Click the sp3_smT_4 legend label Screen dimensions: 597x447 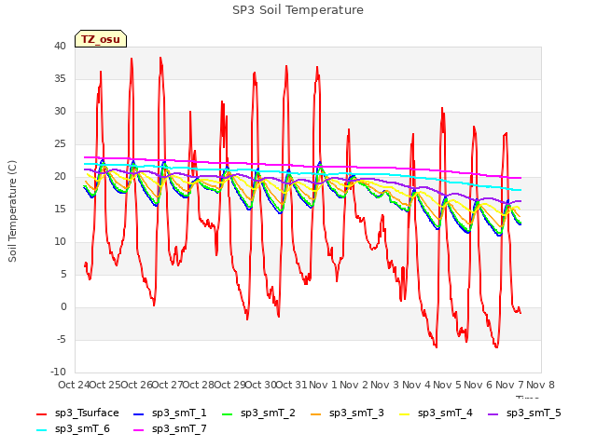click(x=445, y=413)
